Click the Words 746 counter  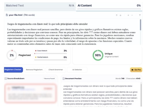[x=120, y=78]
